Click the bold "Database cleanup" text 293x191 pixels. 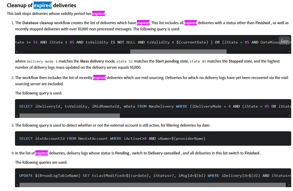[x=38, y=23]
